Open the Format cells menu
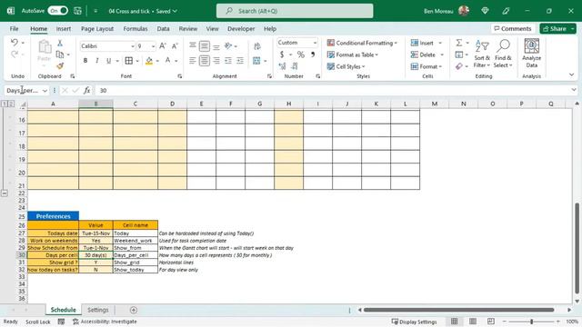582x327 pixels. [x=426, y=66]
